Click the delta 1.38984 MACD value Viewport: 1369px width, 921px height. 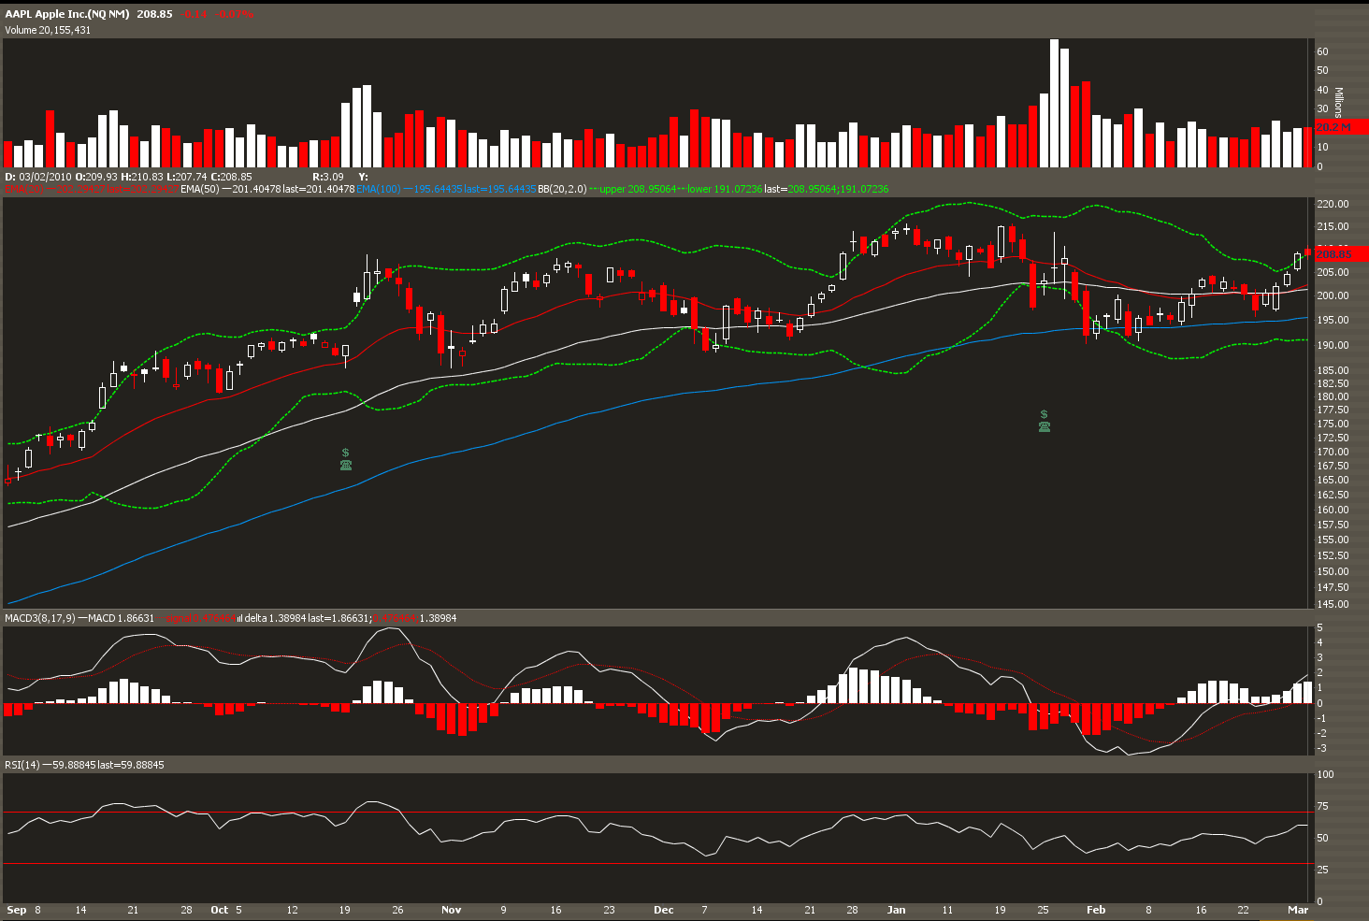click(x=275, y=618)
